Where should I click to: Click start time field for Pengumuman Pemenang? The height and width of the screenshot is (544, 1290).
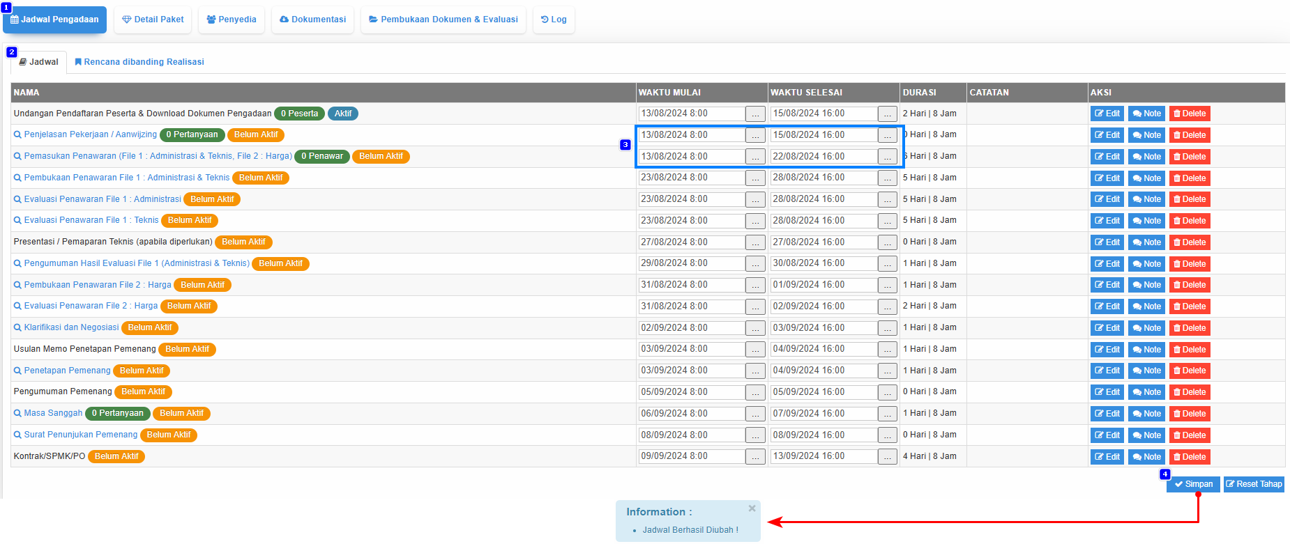coord(691,392)
